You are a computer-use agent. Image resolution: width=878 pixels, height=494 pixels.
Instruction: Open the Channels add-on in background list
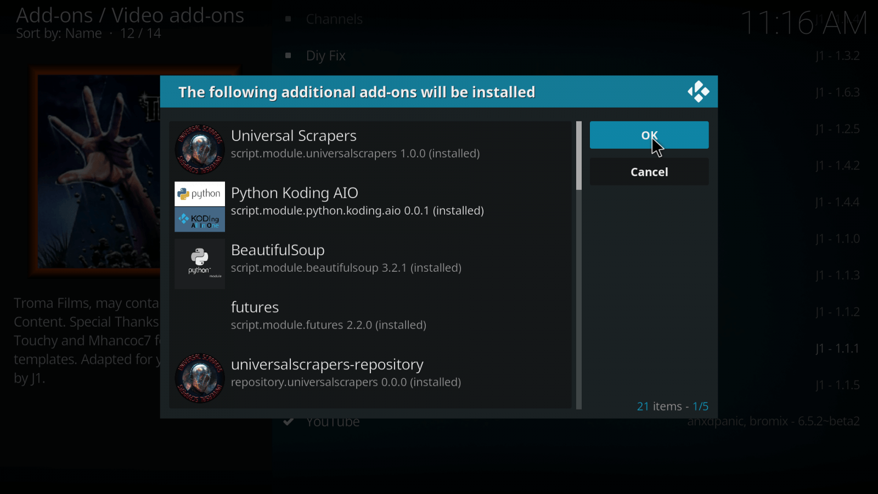tap(334, 19)
